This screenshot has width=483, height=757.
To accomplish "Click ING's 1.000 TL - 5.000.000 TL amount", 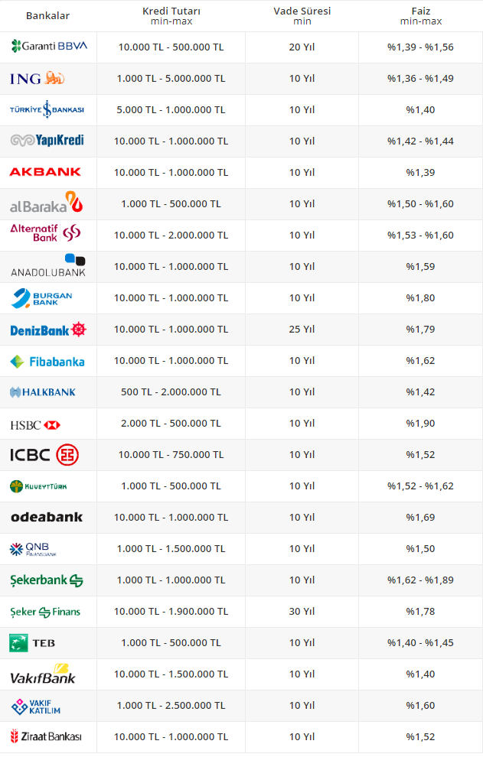I will point(171,78).
